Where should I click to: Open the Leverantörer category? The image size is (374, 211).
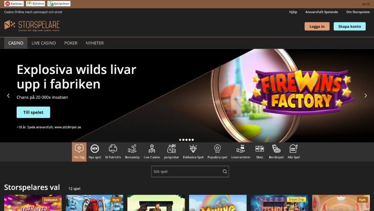point(241,152)
